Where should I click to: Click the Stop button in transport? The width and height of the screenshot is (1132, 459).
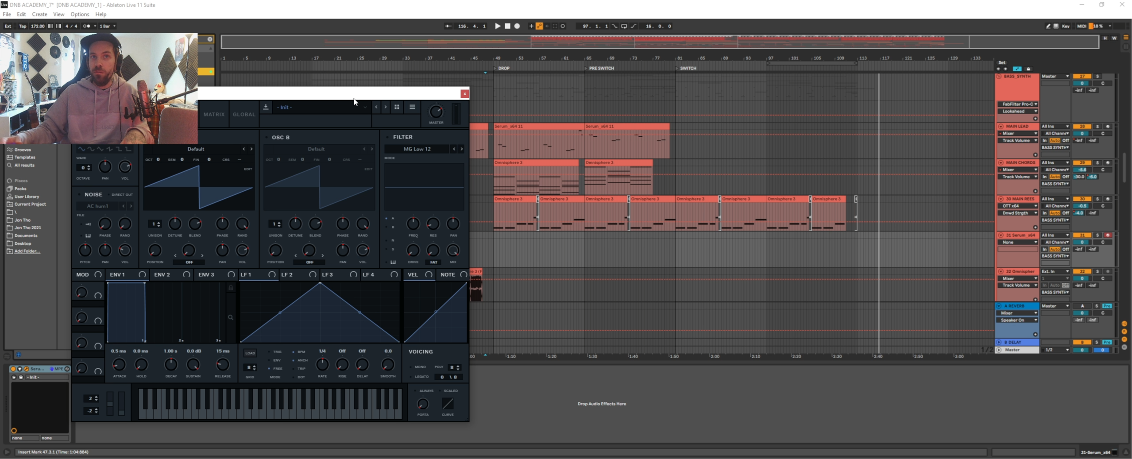[x=507, y=26]
